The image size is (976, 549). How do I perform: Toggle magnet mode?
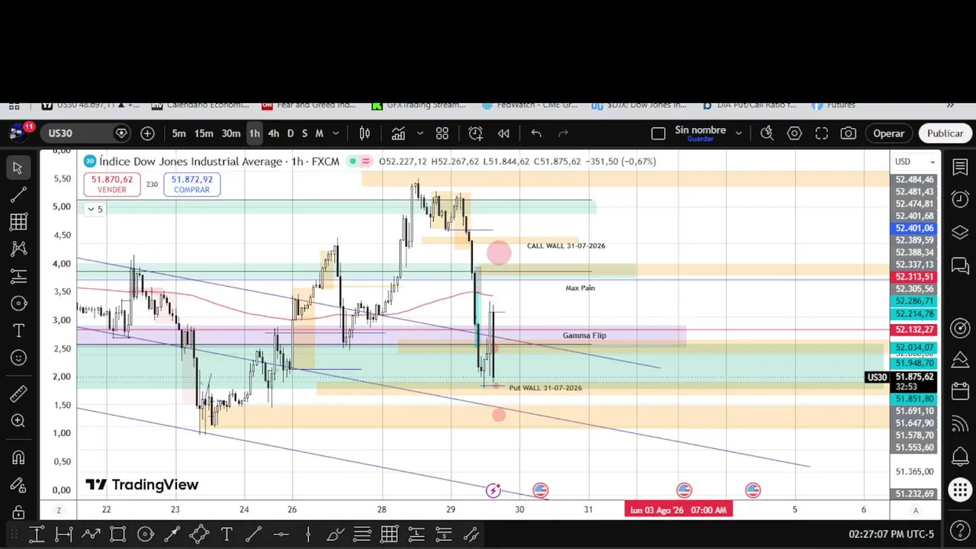click(18, 457)
